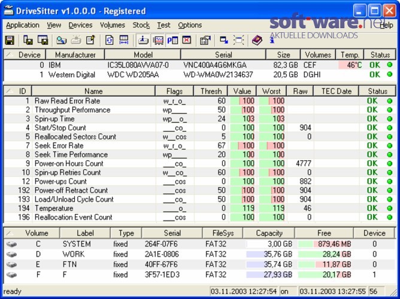Click the auto-fit column widths icon
This screenshot has height=299, width=400.
click(x=124, y=40)
